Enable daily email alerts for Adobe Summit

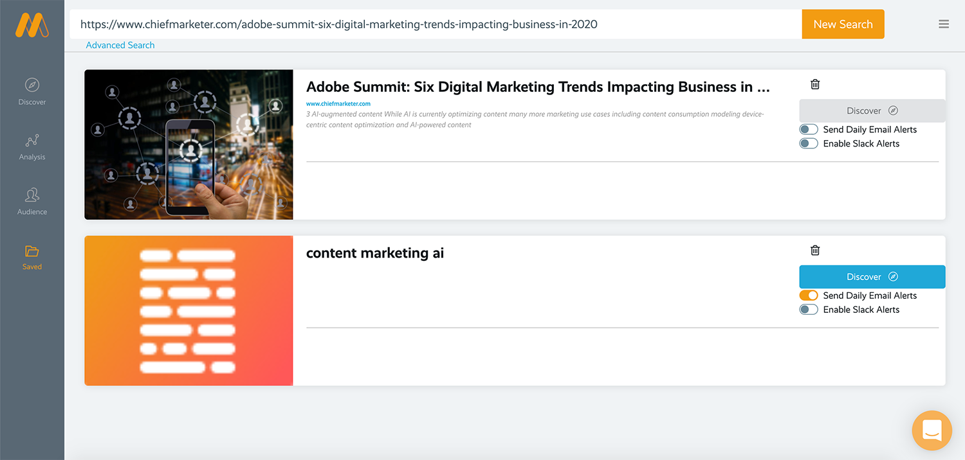(x=809, y=130)
